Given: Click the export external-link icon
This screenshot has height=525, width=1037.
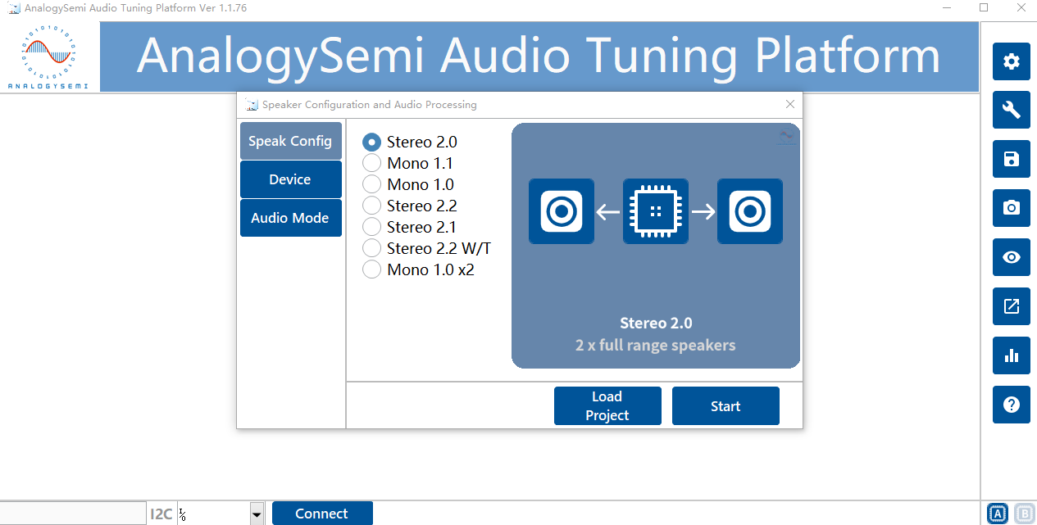Looking at the screenshot, I should tap(1011, 306).
